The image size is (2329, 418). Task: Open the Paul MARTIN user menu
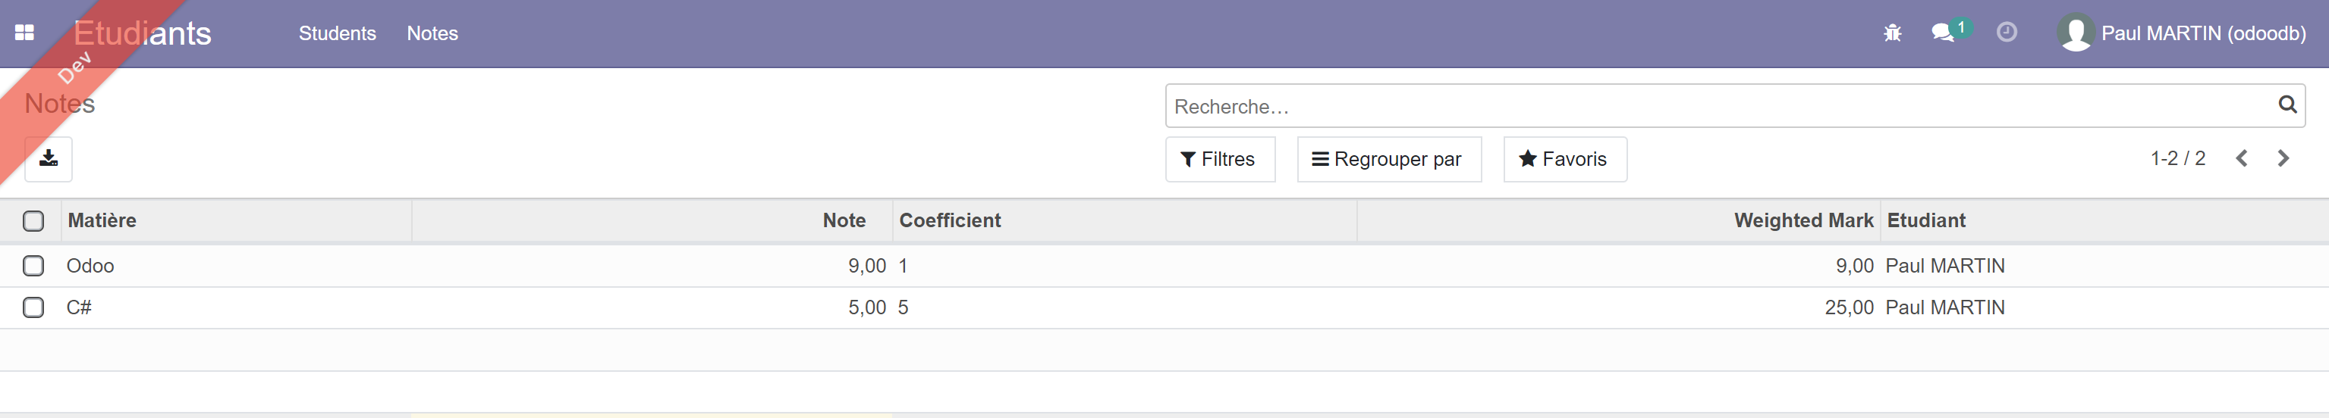[x=2183, y=33]
